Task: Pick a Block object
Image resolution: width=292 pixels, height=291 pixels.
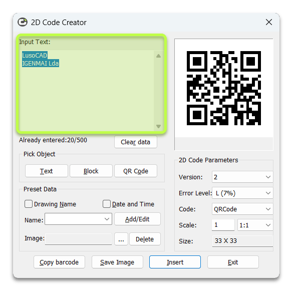Action: (91, 171)
